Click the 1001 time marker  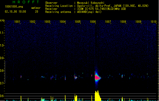click(x=17, y=22)
